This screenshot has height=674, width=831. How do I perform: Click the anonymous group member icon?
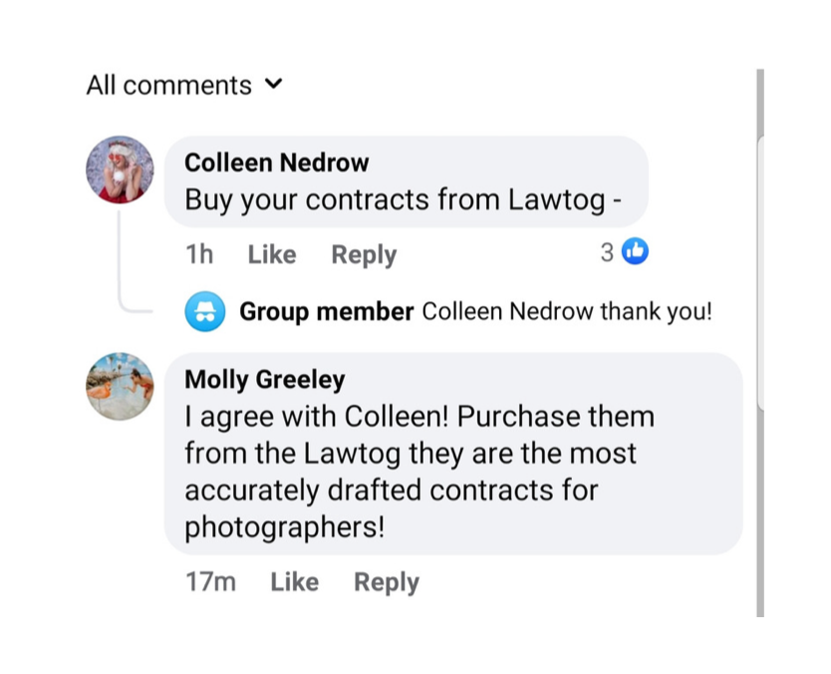pos(205,312)
